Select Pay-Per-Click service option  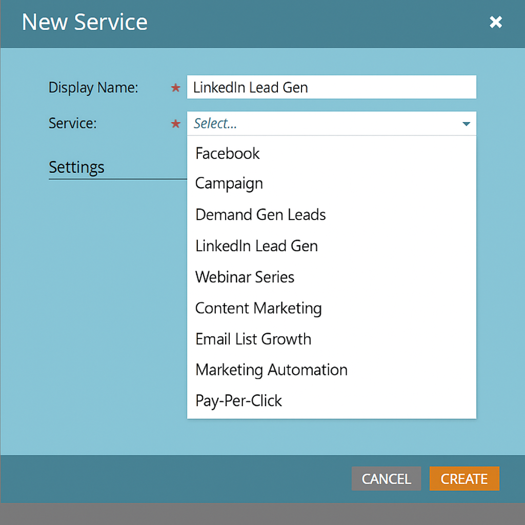click(x=238, y=401)
